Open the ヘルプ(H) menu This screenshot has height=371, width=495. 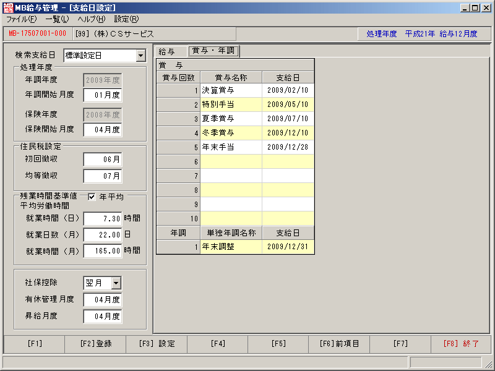pos(92,19)
